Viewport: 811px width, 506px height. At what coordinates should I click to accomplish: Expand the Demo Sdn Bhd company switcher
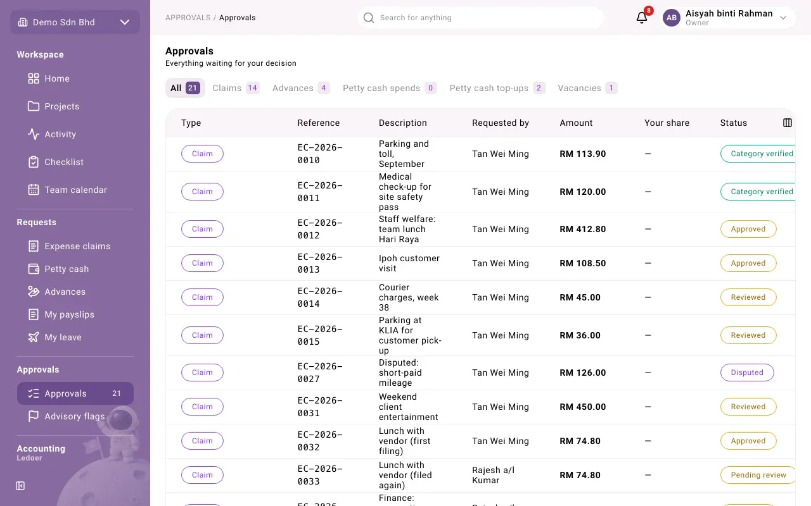[x=75, y=22]
